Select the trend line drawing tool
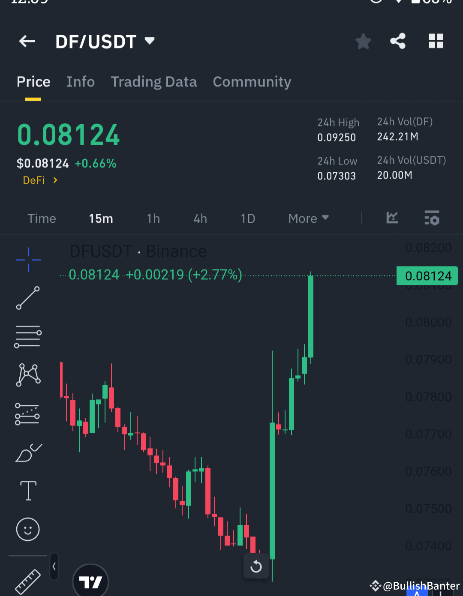The width and height of the screenshot is (463, 596). [28, 298]
